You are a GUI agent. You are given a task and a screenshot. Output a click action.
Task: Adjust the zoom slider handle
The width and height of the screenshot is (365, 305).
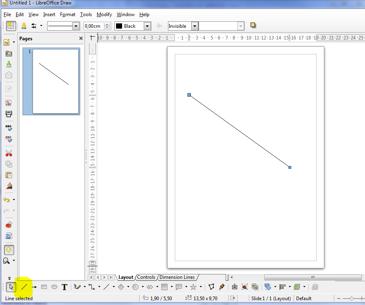352,299
